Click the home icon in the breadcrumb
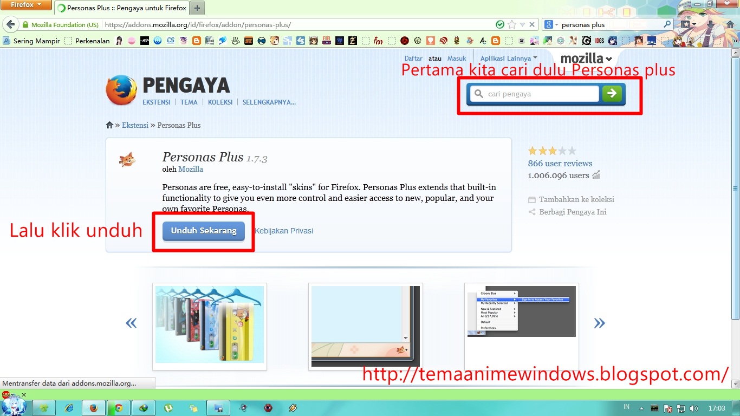Viewport: 740px width, 416px height. pyautogui.click(x=109, y=125)
